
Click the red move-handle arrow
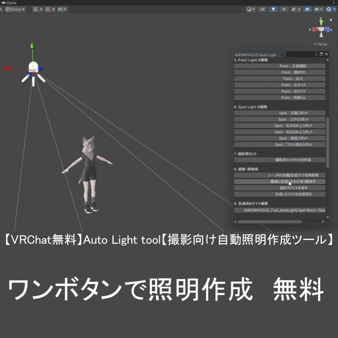point(6,69)
